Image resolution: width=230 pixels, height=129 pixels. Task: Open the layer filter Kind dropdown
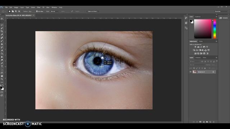tap(195, 62)
